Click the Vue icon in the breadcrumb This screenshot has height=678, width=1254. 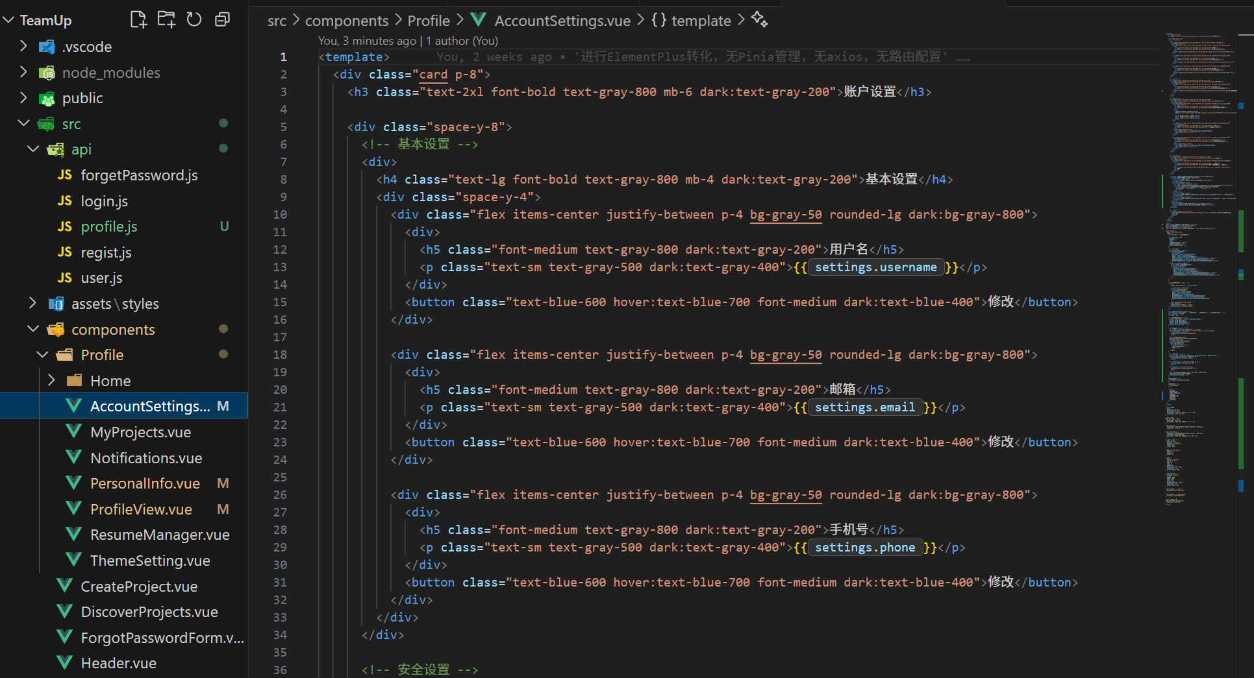click(479, 20)
